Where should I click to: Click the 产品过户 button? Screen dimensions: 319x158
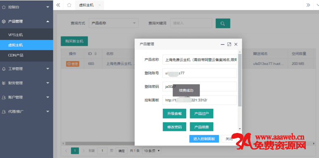point(202,113)
